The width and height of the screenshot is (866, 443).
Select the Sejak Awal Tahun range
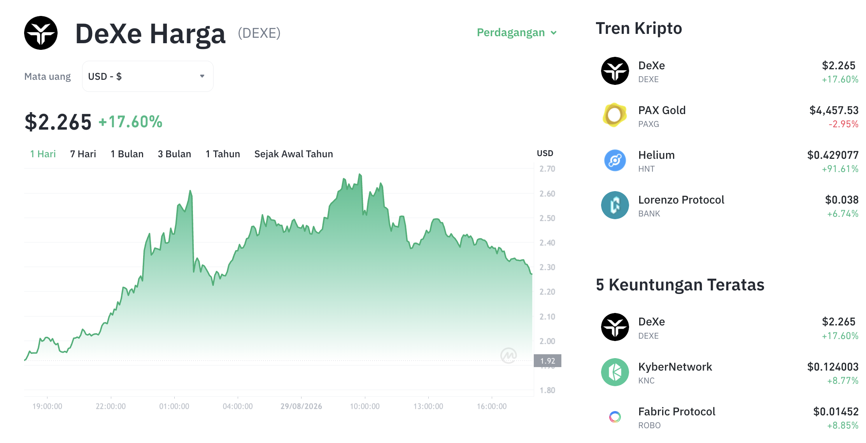[x=293, y=154]
